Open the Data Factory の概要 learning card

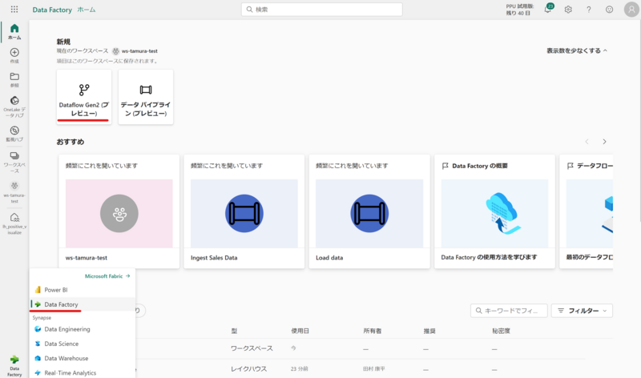point(494,211)
